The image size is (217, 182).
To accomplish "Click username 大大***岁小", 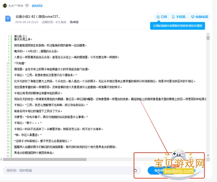I will pyautogui.click(x=16, y=6).
